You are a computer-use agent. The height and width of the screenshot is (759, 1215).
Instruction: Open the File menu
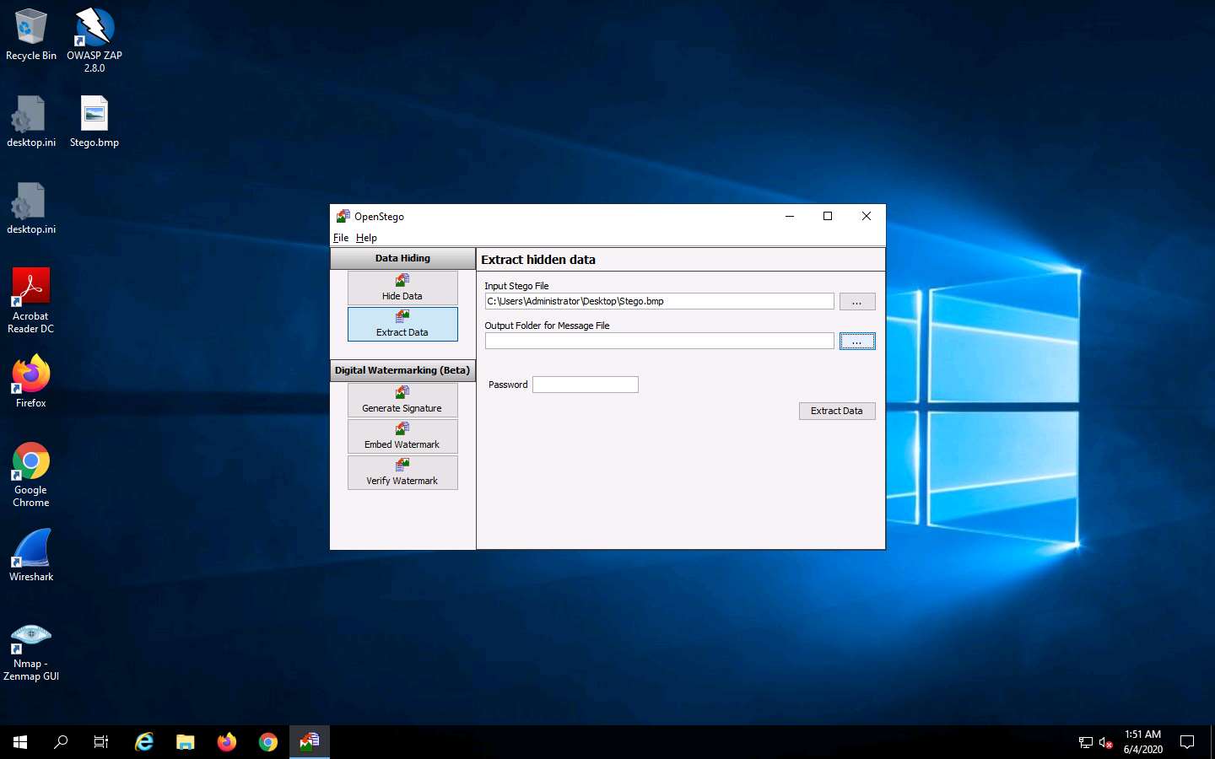click(x=341, y=238)
